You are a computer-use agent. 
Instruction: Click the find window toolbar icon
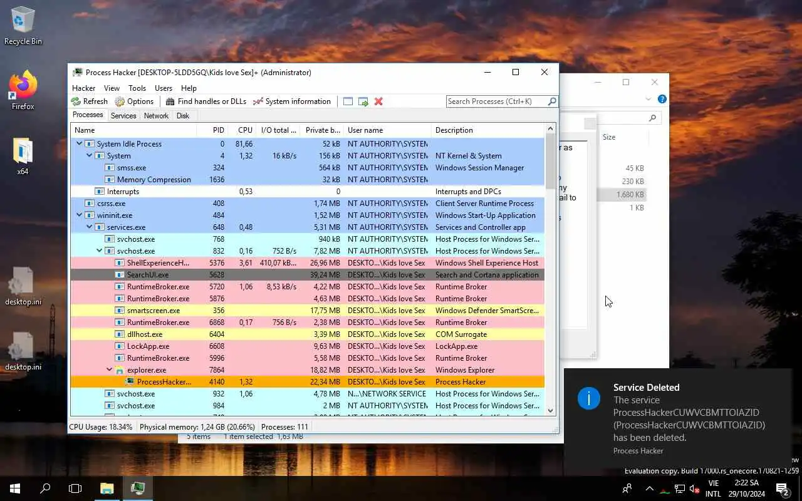click(x=348, y=101)
